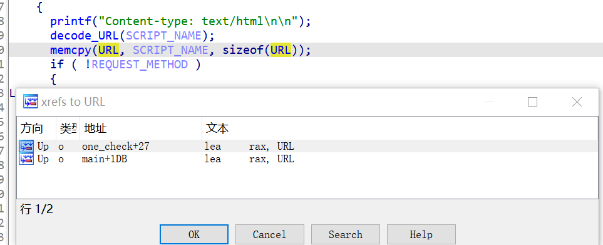
Task: Click SCRIPT_NAME in the decode_URL call
Action: 164,35
